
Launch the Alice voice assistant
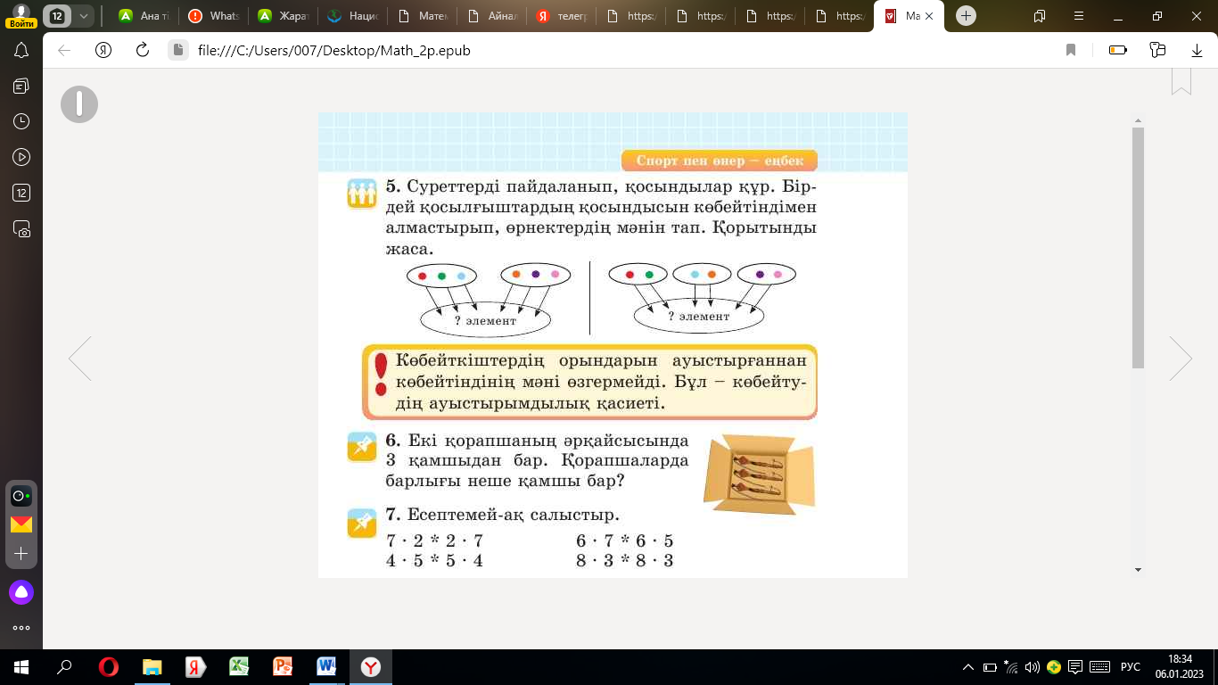pos(21,591)
